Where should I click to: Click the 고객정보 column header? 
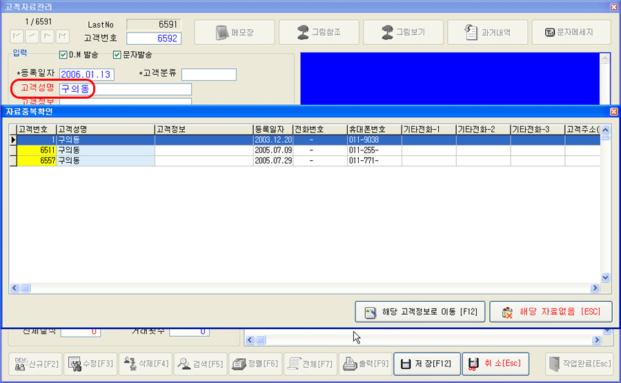tap(204, 130)
